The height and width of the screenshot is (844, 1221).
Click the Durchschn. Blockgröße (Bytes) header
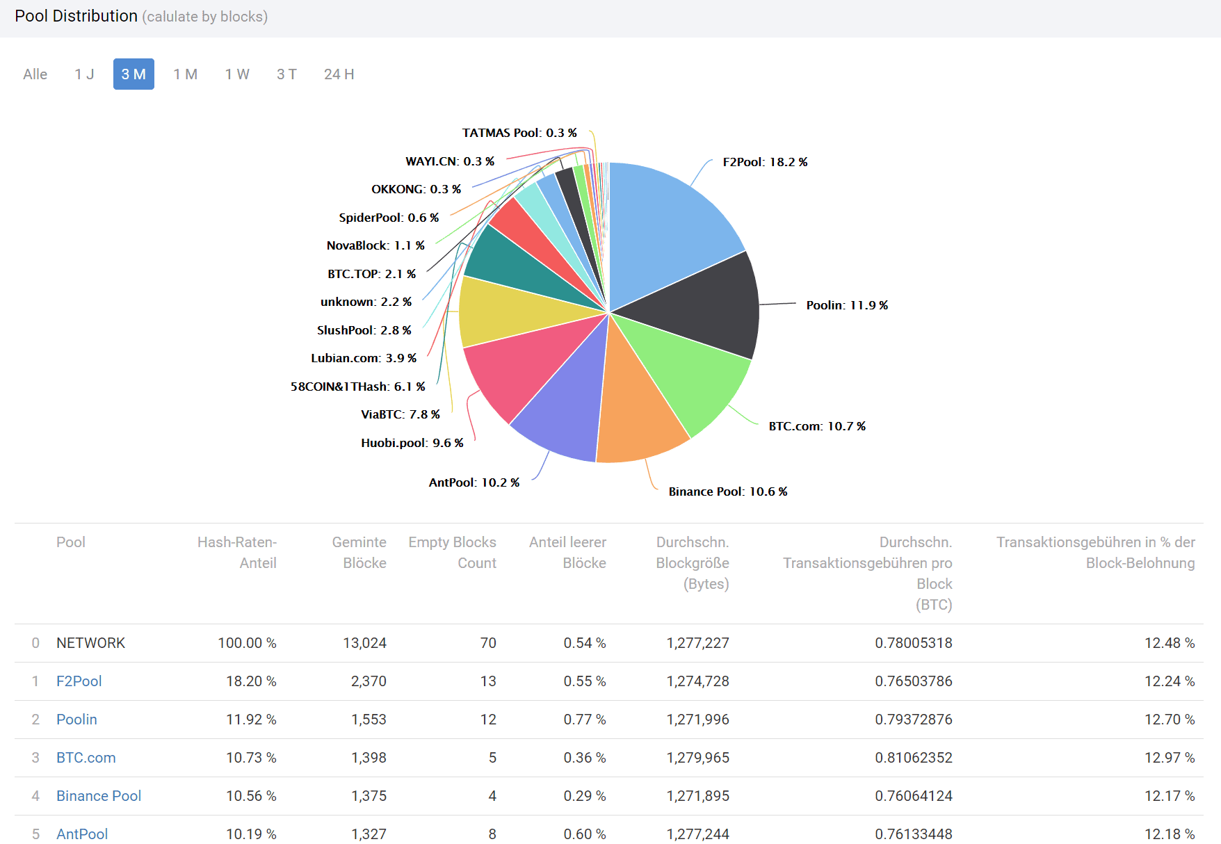[693, 563]
